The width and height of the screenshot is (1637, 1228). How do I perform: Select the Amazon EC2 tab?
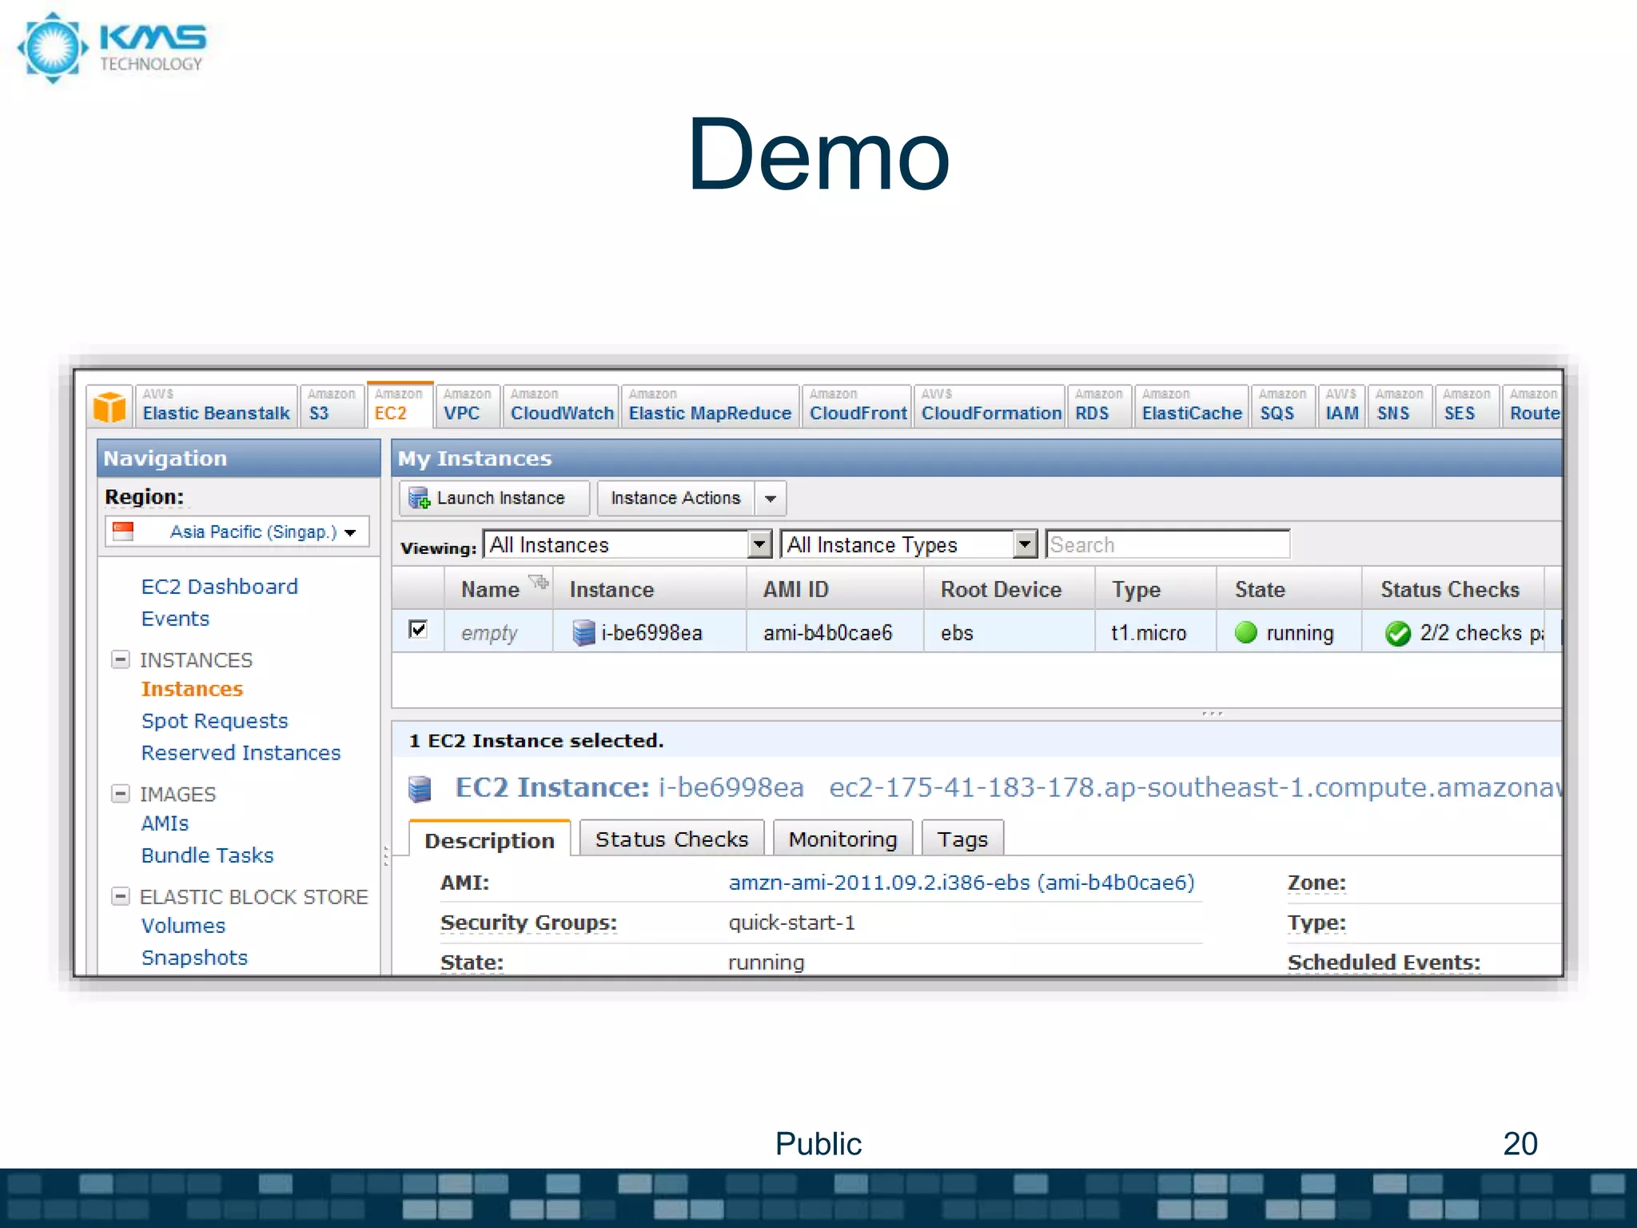tap(400, 405)
